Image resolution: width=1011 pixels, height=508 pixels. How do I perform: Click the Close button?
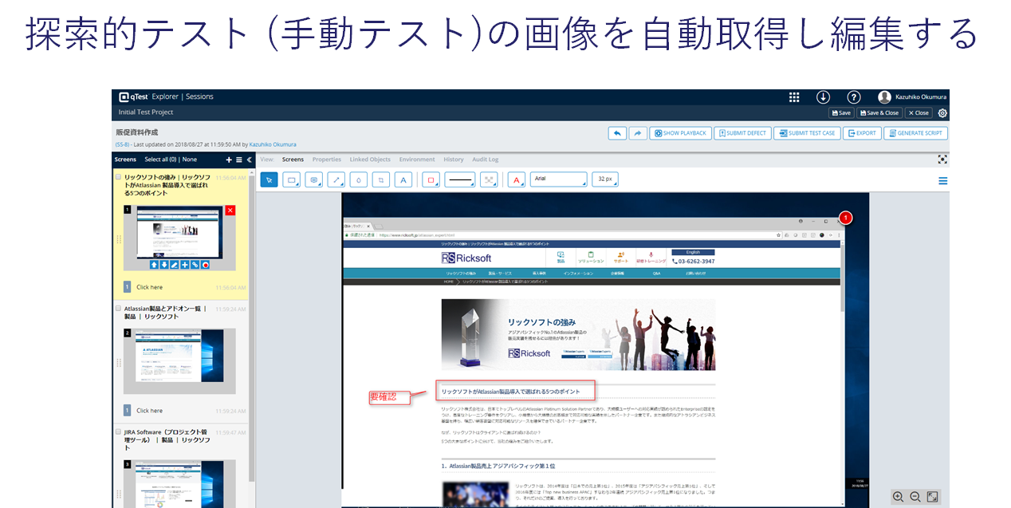(919, 113)
